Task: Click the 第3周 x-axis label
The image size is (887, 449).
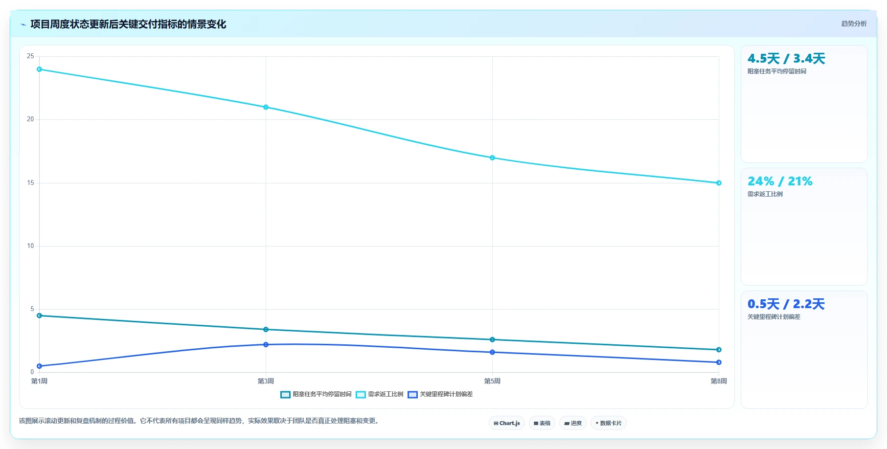Action: (266, 381)
